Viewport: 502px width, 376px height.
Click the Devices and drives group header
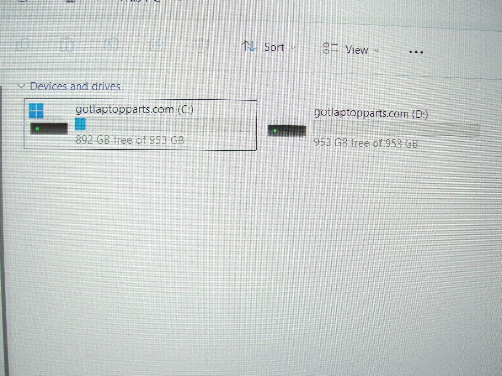pos(75,86)
